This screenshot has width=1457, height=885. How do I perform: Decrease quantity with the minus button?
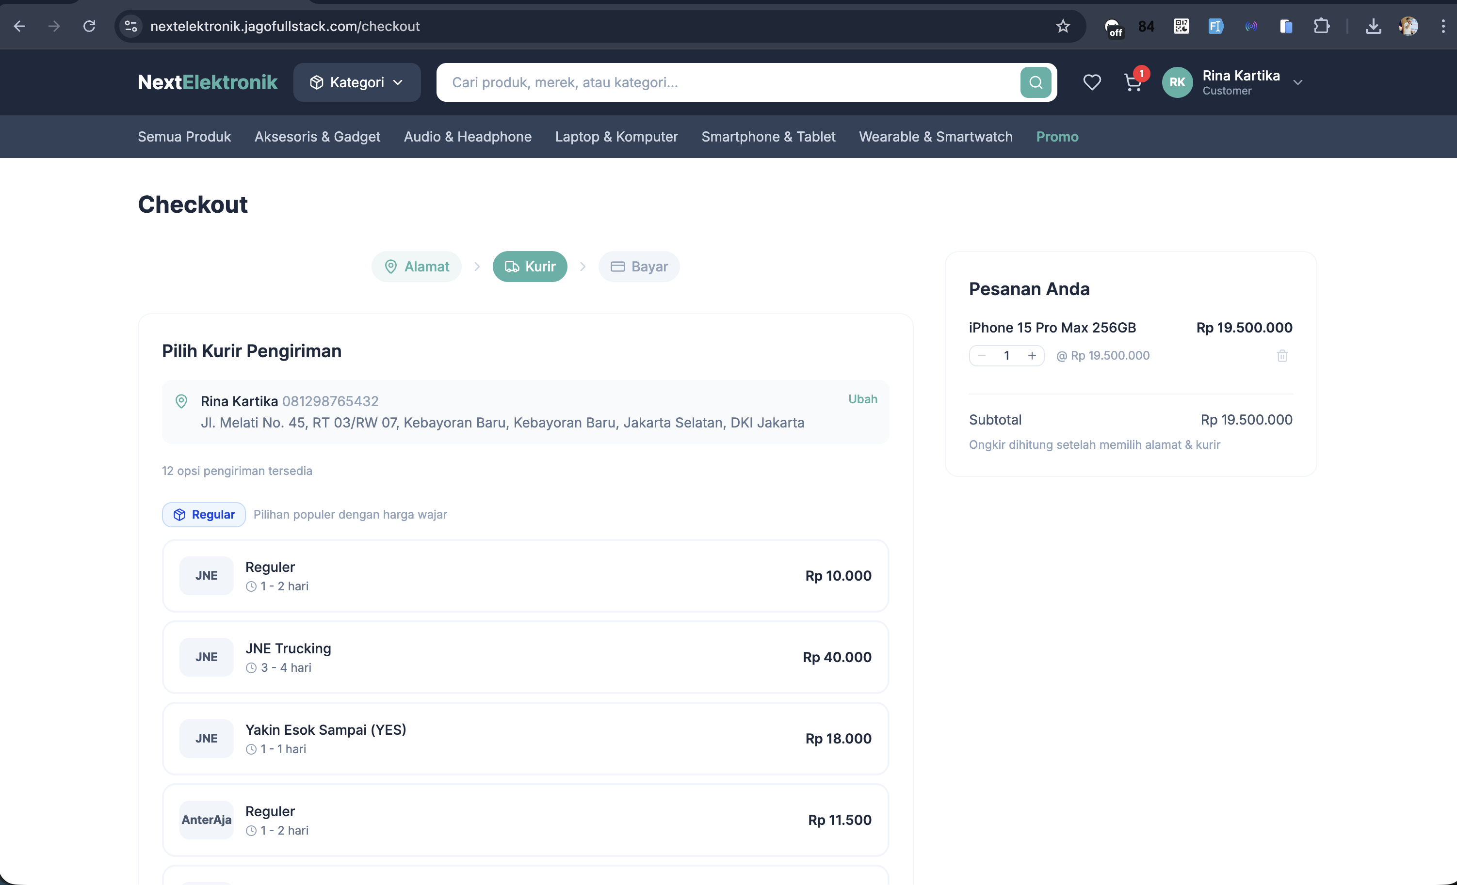(x=982, y=356)
